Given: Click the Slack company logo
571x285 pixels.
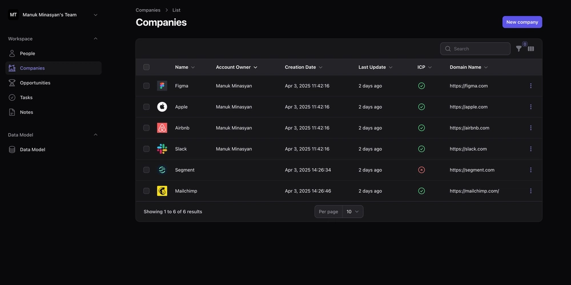Looking at the screenshot, I should (x=162, y=149).
